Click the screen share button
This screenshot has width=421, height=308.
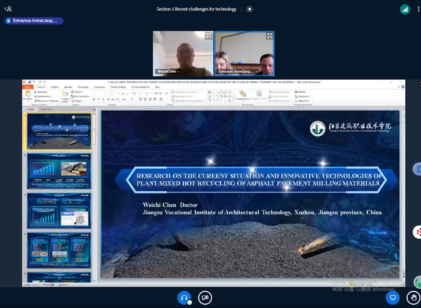click(393, 297)
